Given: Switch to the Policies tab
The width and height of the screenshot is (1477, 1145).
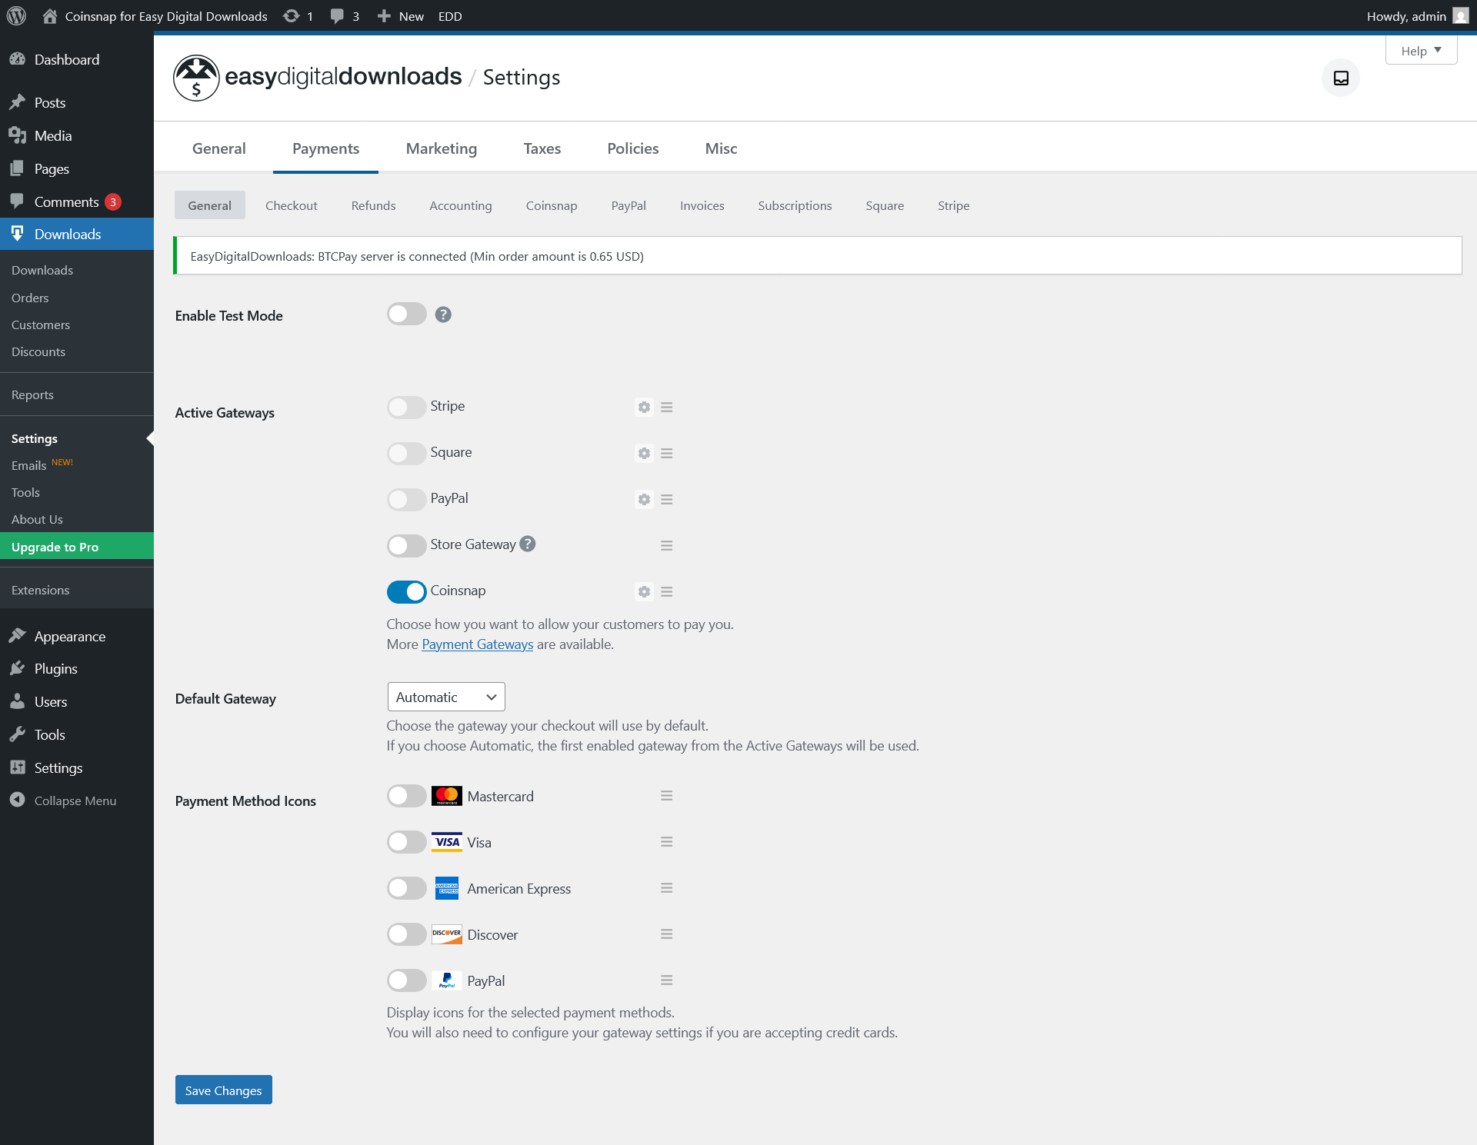Looking at the screenshot, I should pyautogui.click(x=633, y=148).
